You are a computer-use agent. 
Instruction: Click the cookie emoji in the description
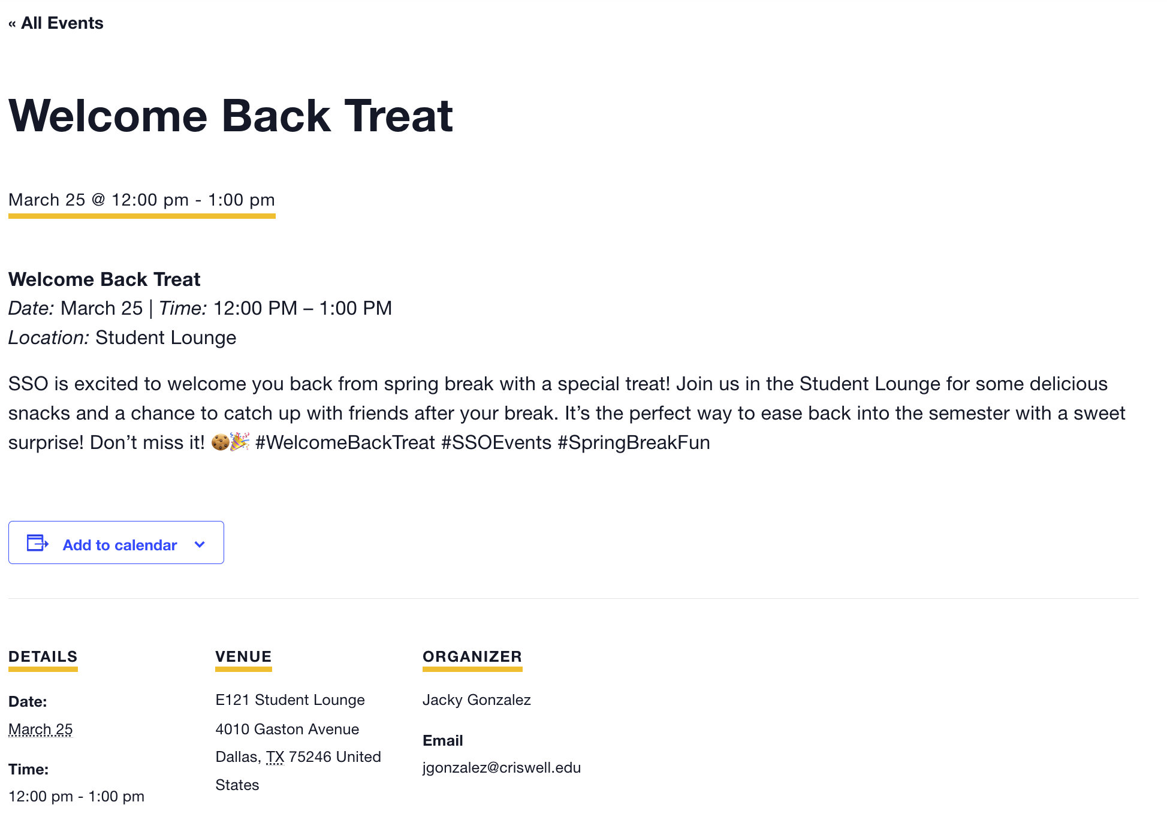220,442
